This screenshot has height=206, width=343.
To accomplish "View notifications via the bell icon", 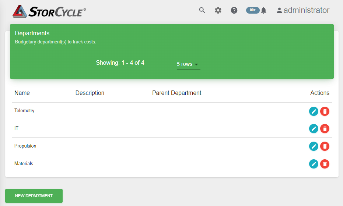I will (263, 11).
